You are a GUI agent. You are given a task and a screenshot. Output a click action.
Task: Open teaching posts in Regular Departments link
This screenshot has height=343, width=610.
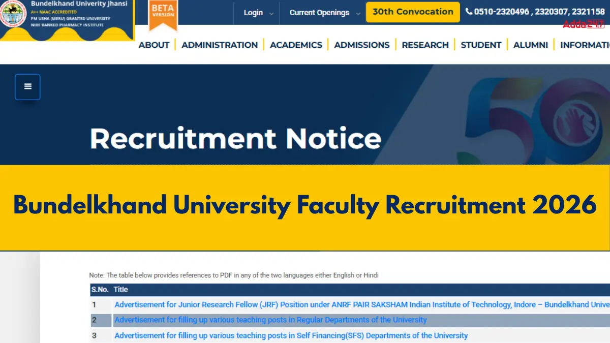click(x=270, y=320)
